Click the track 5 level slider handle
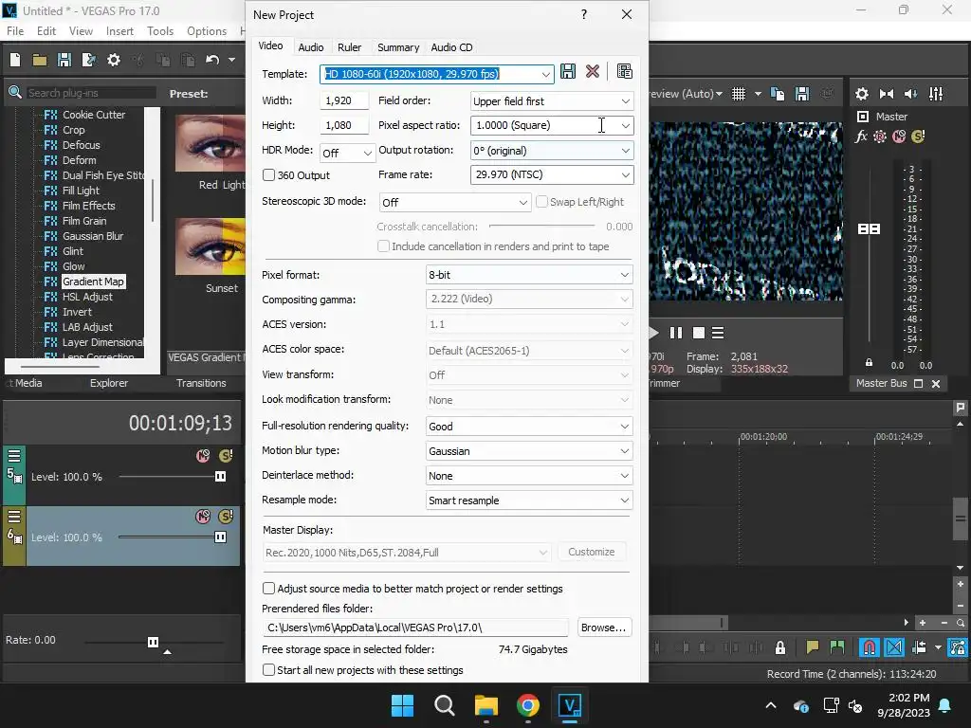971x728 pixels. tap(220, 476)
